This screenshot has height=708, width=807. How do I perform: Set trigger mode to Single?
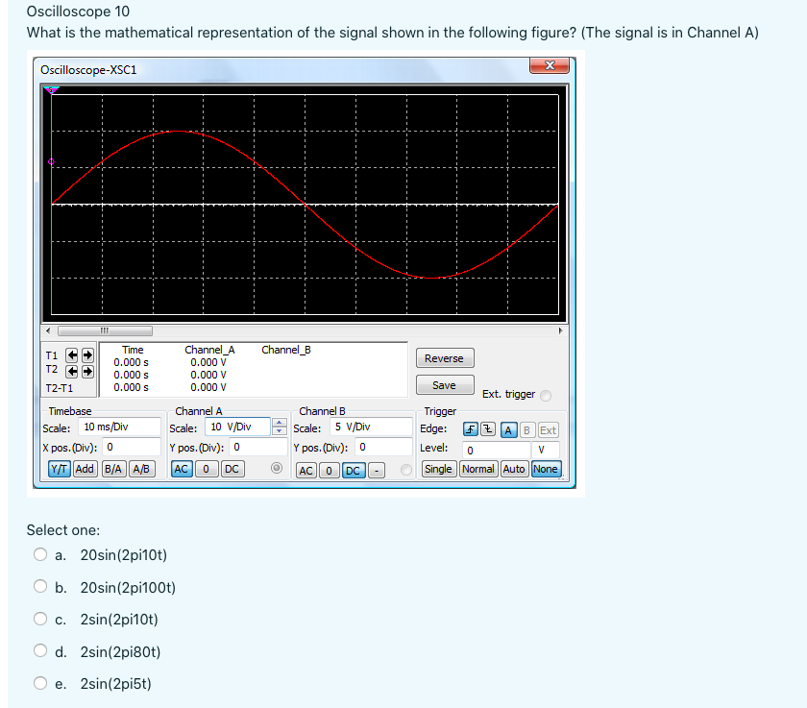tap(438, 468)
